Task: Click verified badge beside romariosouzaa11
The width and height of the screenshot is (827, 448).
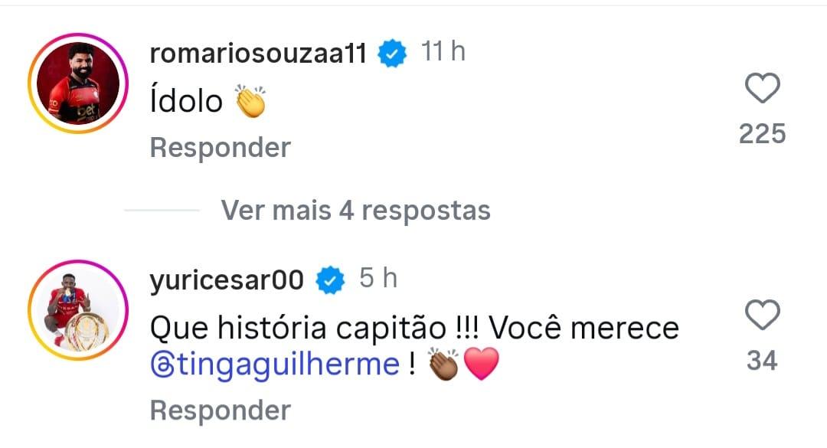Action: (394, 54)
